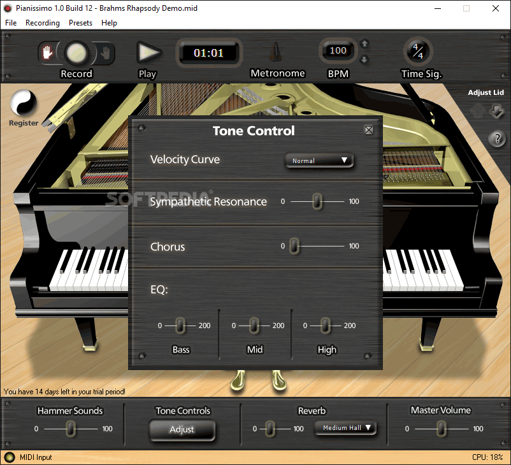Adjust the High EQ slider
511x465 pixels.
tap(325, 325)
